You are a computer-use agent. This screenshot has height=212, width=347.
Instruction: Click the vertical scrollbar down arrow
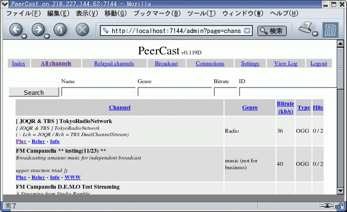tap(340, 190)
